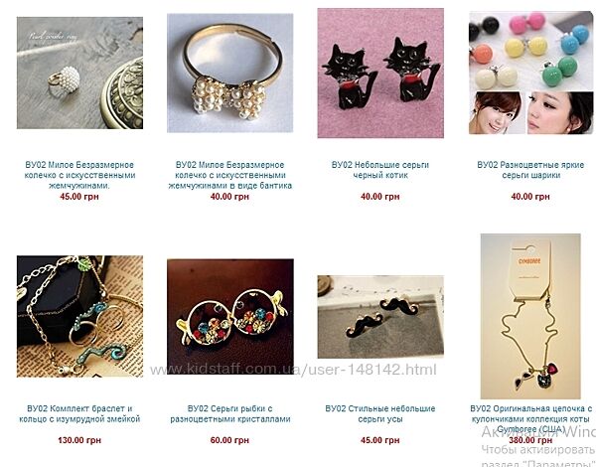View the Gymboree cat pendant chain image
596x467 pixels.
pos(530,316)
